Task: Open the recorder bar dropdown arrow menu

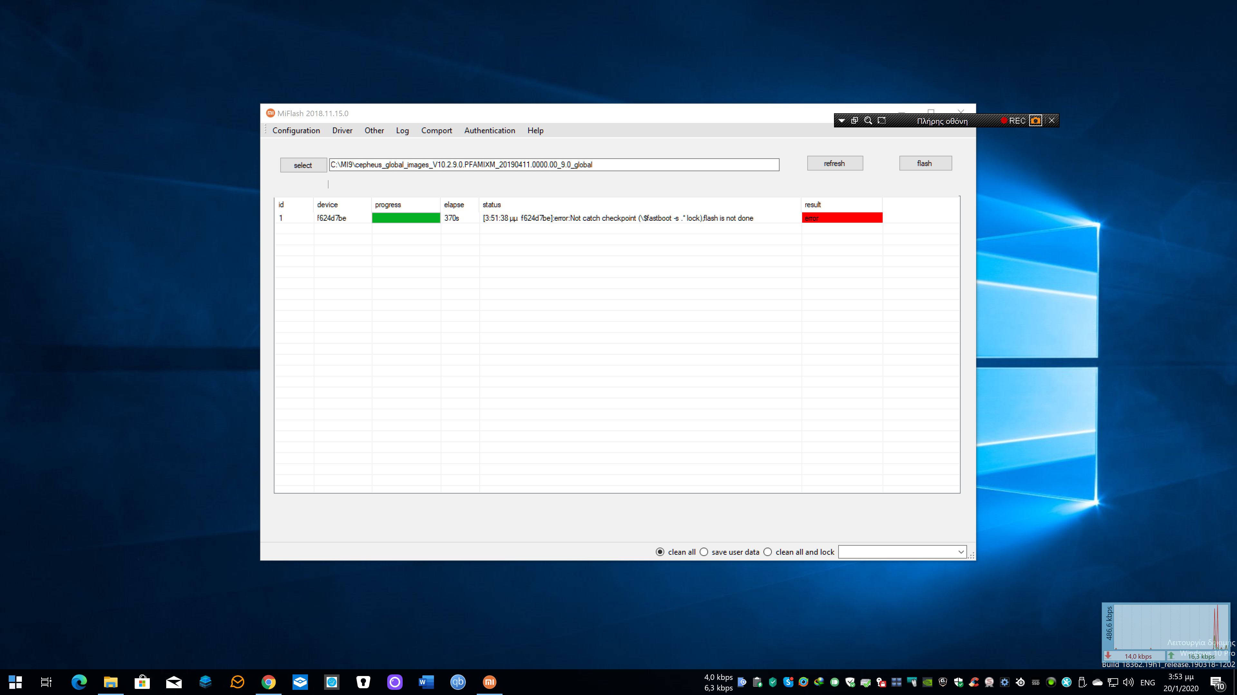Action: (841, 121)
